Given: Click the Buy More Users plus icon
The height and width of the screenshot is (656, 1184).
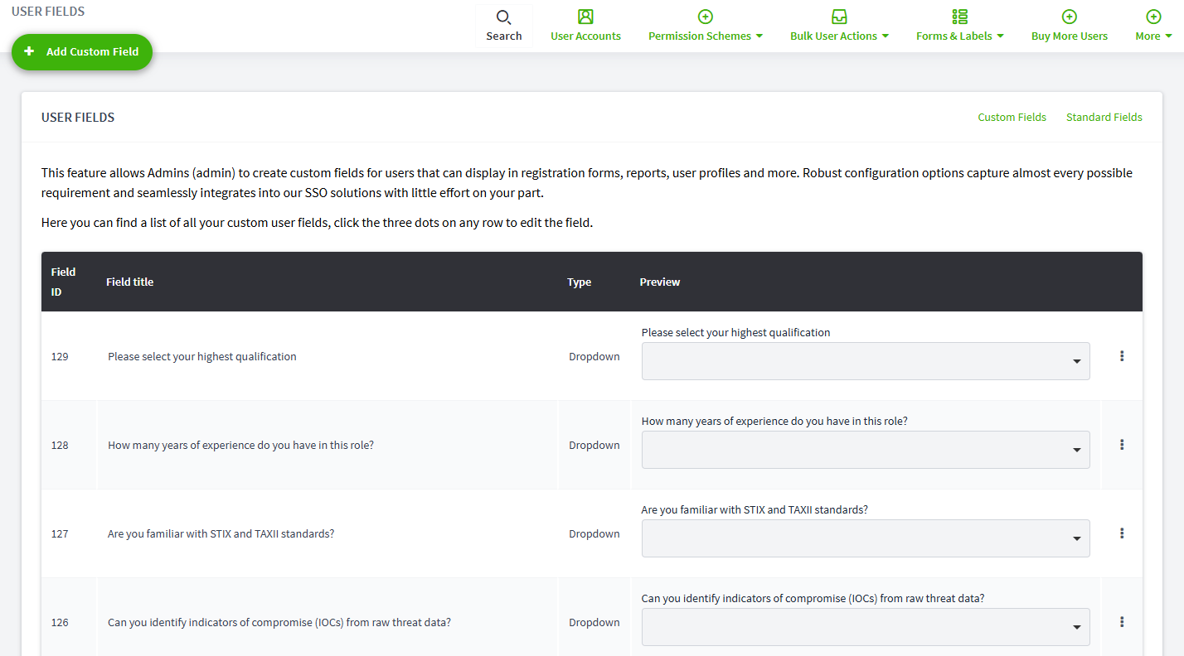Looking at the screenshot, I should tap(1069, 17).
